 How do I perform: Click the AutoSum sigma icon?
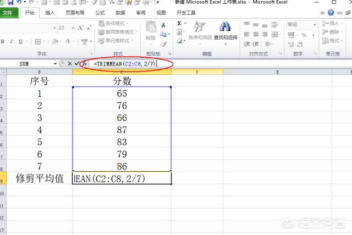(179, 24)
